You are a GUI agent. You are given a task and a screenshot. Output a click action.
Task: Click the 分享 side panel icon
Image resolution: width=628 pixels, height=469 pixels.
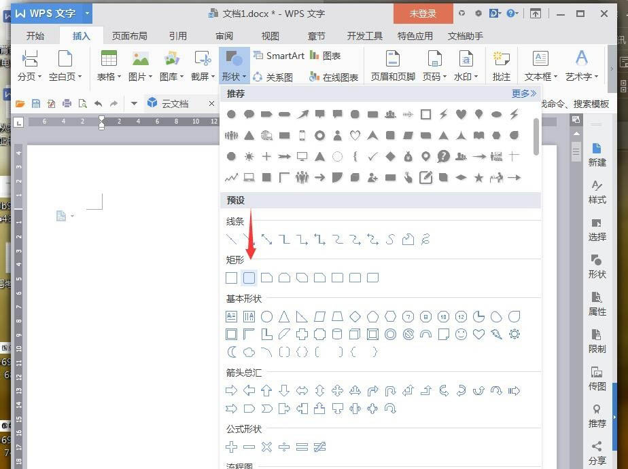(597, 453)
